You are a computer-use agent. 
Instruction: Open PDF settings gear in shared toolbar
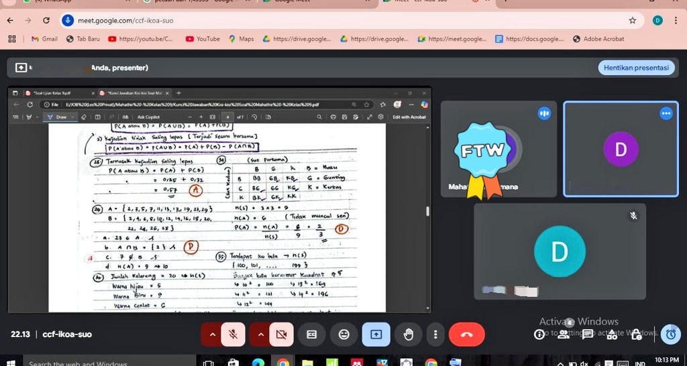click(x=381, y=117)
